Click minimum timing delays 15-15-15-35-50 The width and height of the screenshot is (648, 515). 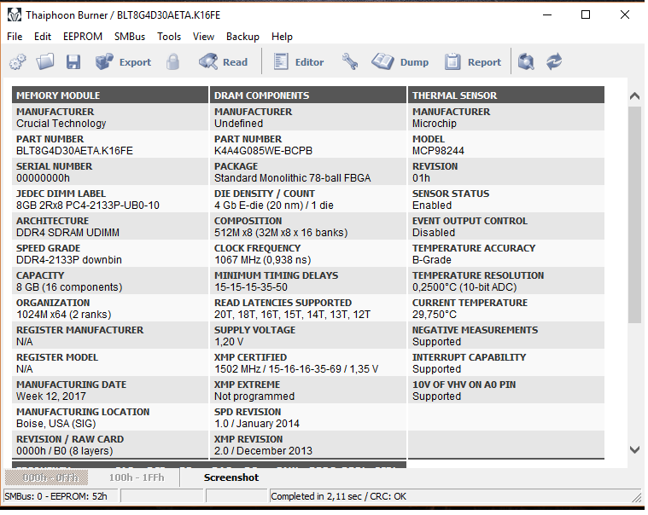251,286
